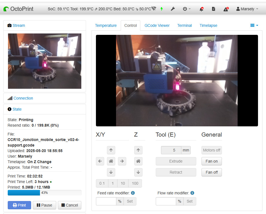Home the Z axis
Screen dimensions: 266x214
click(x=138, y=161)
